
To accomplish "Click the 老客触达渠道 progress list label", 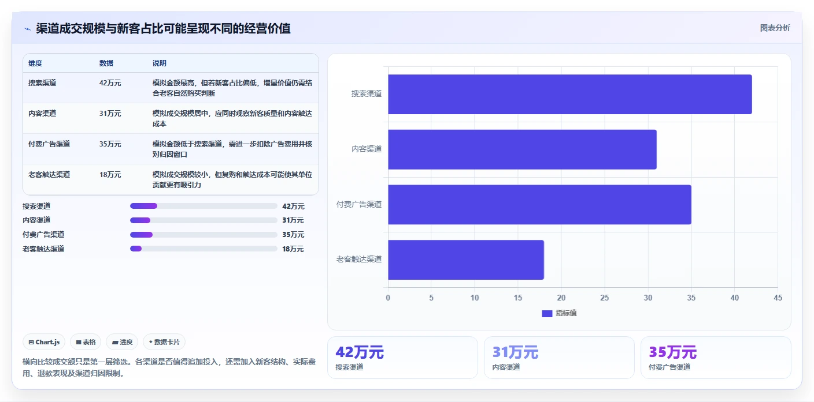I will pyautogui.click(x=43, y=249).
